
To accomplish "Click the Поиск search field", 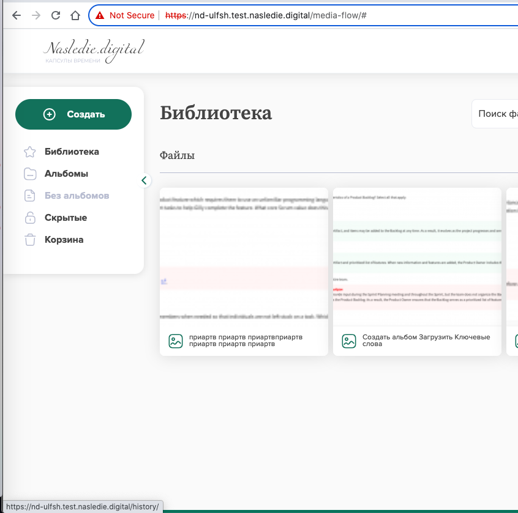I will [x=495, y=114].
